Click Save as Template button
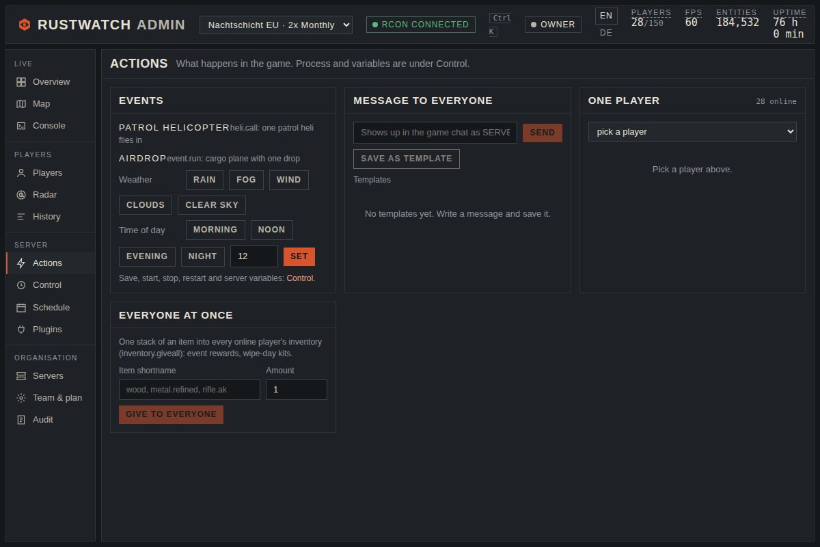Viewport: 820px width, 547px height. pyautogui.click(x=407, y=159)
